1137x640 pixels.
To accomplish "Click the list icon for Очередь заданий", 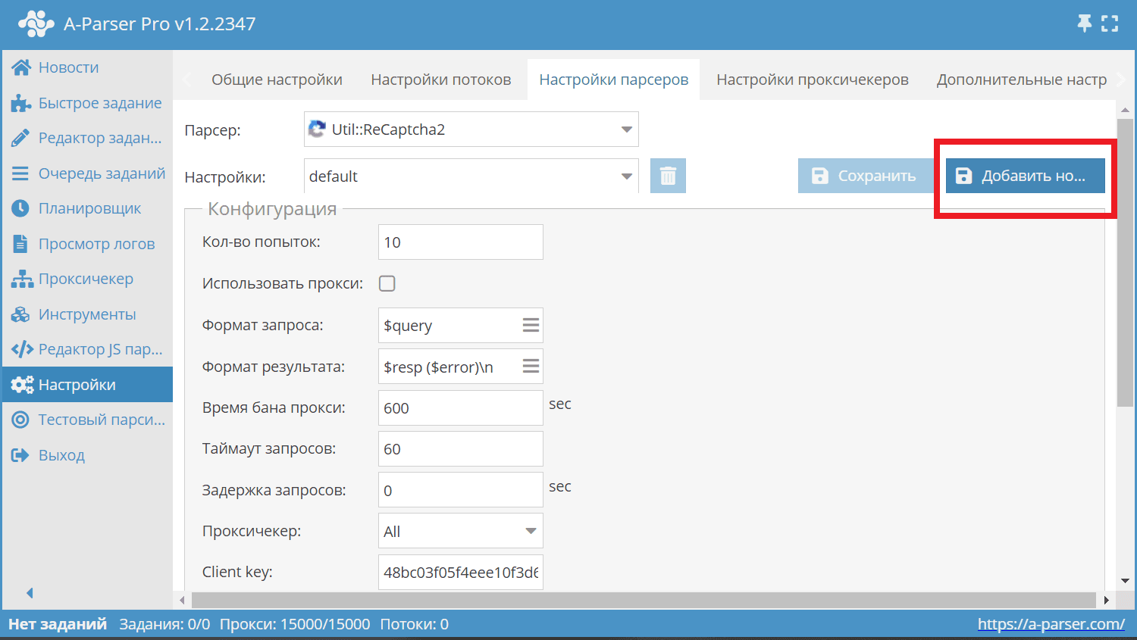I will 20,173.
